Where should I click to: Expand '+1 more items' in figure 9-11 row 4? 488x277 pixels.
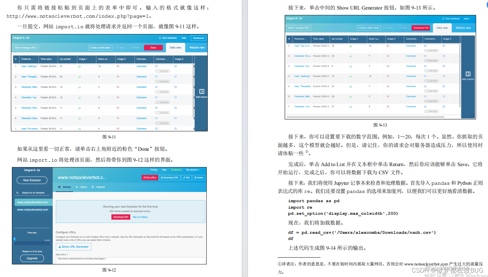[162, 102]
